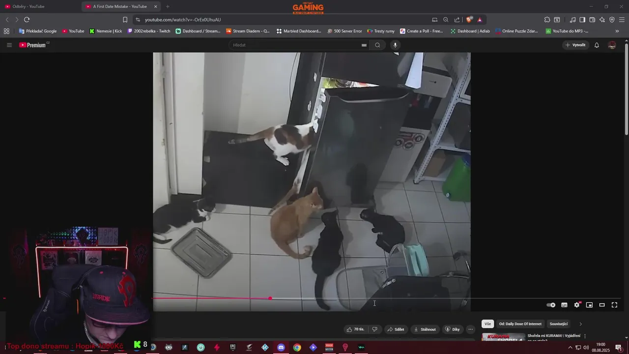
Task: Open options menu for Shořela mi KURAMA video
Action: [585, 336]
